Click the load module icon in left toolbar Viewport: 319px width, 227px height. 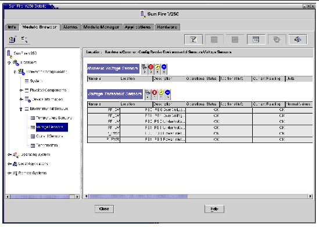(x=12, y=39)
